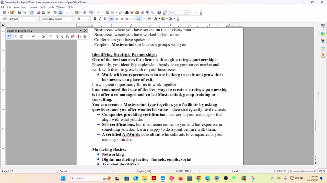Open the Tools menu
Viewport: 327px width, 183px height.
(51, 7)
